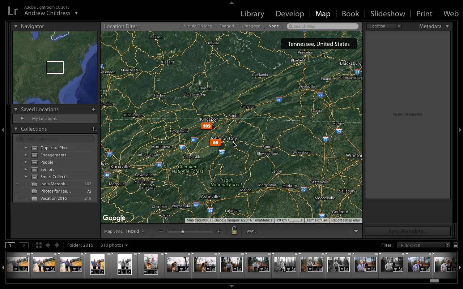Hide the filmstrip using bottom arrow
Viewport: 463px width, 289px height.
[x=231, y=286]
